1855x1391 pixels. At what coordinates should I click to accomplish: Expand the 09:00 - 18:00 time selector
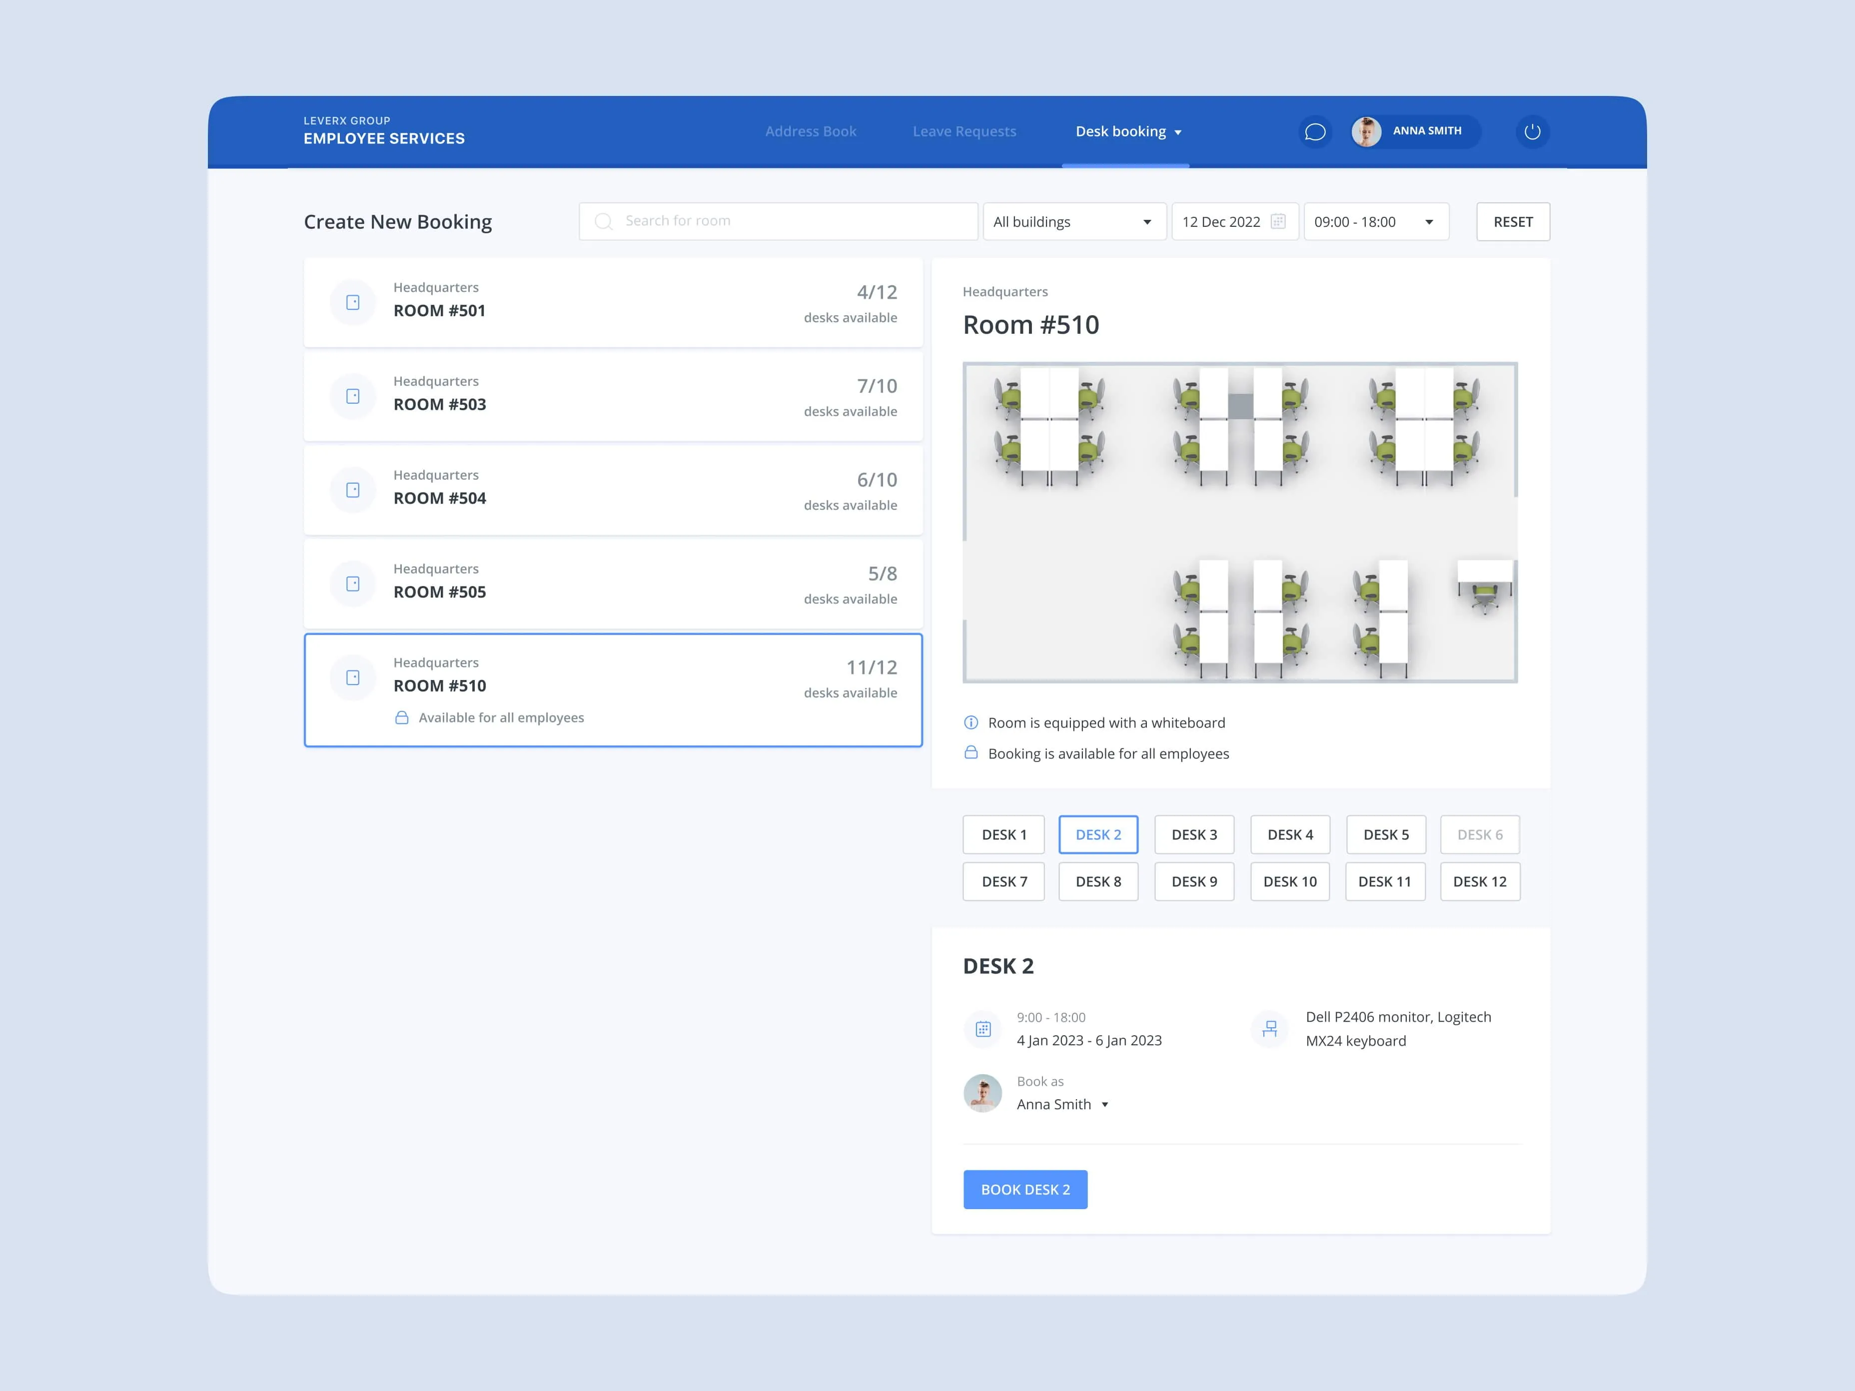[1375, 221]
